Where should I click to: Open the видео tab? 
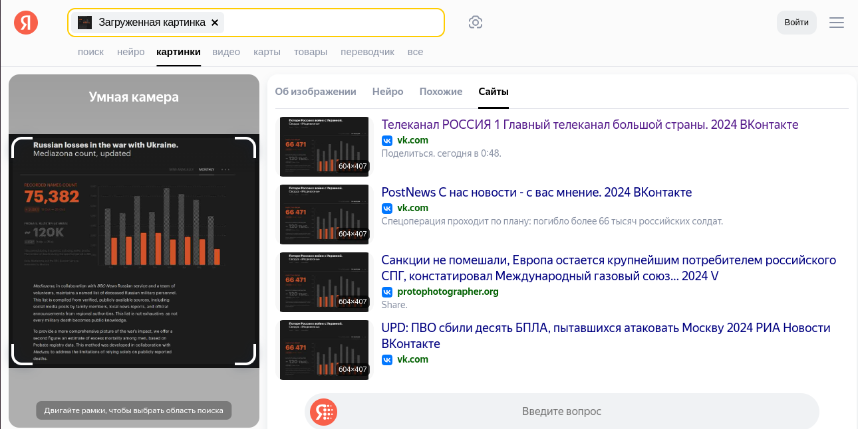(226, 52)
